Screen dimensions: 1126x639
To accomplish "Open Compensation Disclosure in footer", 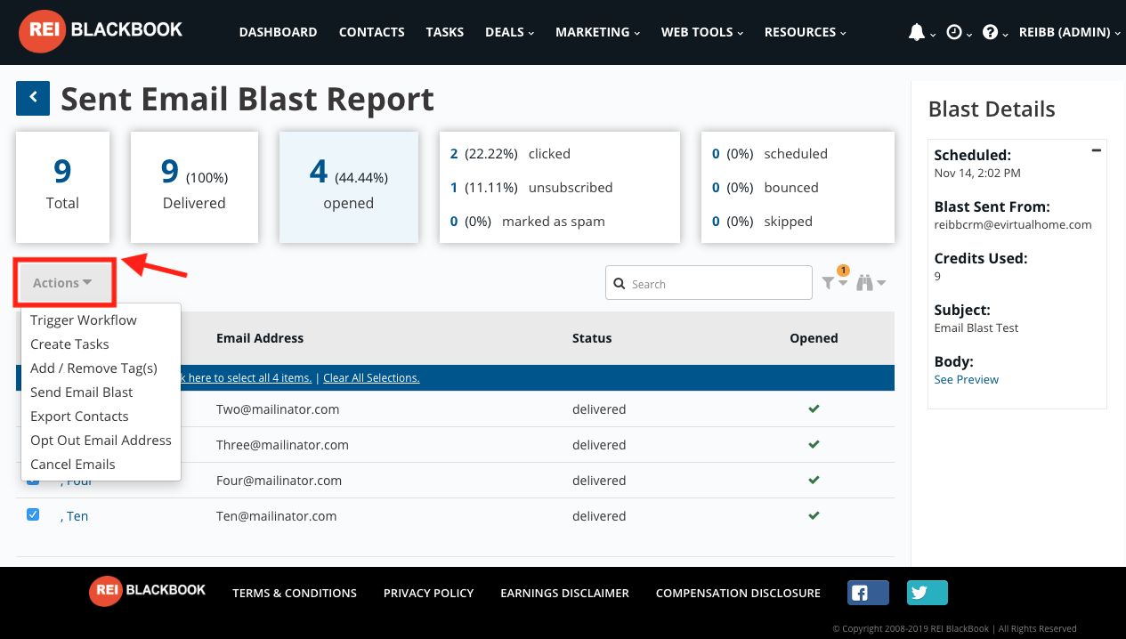I will 739,593.
